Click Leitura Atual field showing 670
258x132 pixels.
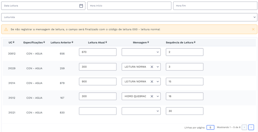point(98,52)
